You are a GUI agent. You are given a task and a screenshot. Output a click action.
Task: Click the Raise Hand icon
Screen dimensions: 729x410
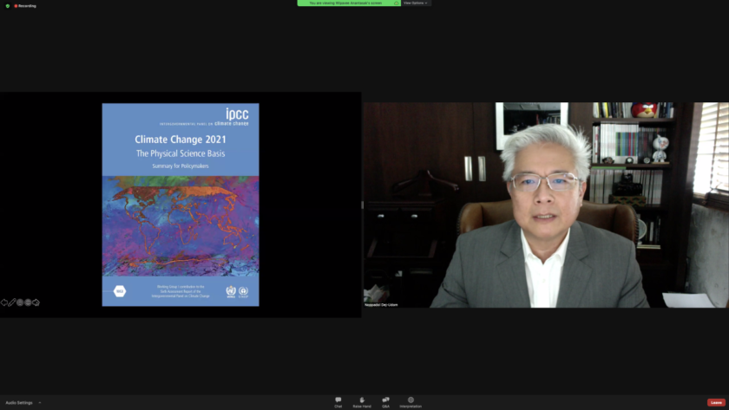pos(361,401)
